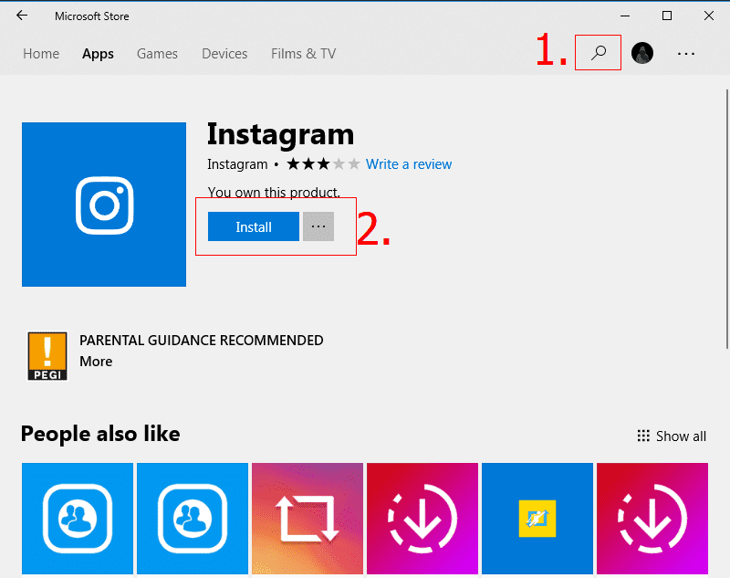The image size is (730, 578).
Task: Click the star rating of Instagram
Action: [x=323, y=164]
